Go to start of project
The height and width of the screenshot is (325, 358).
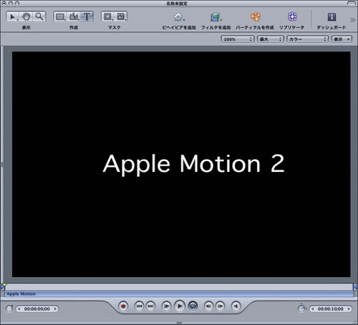(139, 306)
